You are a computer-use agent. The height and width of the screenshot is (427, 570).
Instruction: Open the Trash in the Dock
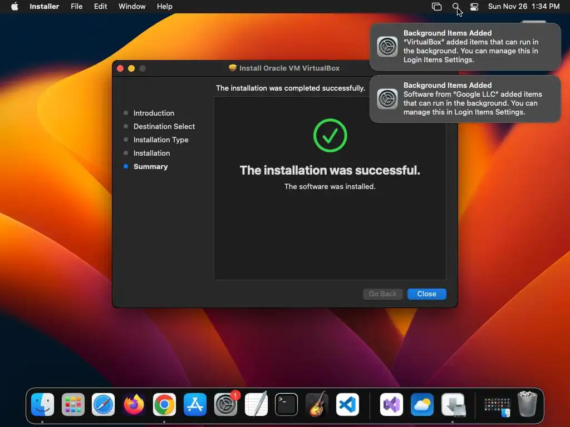(527, 404)
